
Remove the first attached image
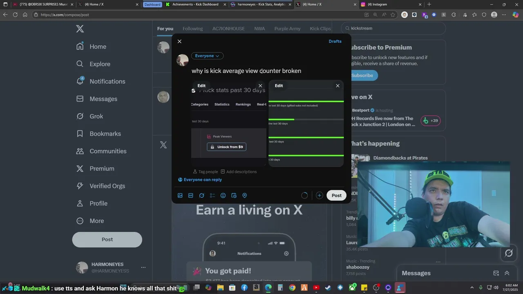coord(260,86)
